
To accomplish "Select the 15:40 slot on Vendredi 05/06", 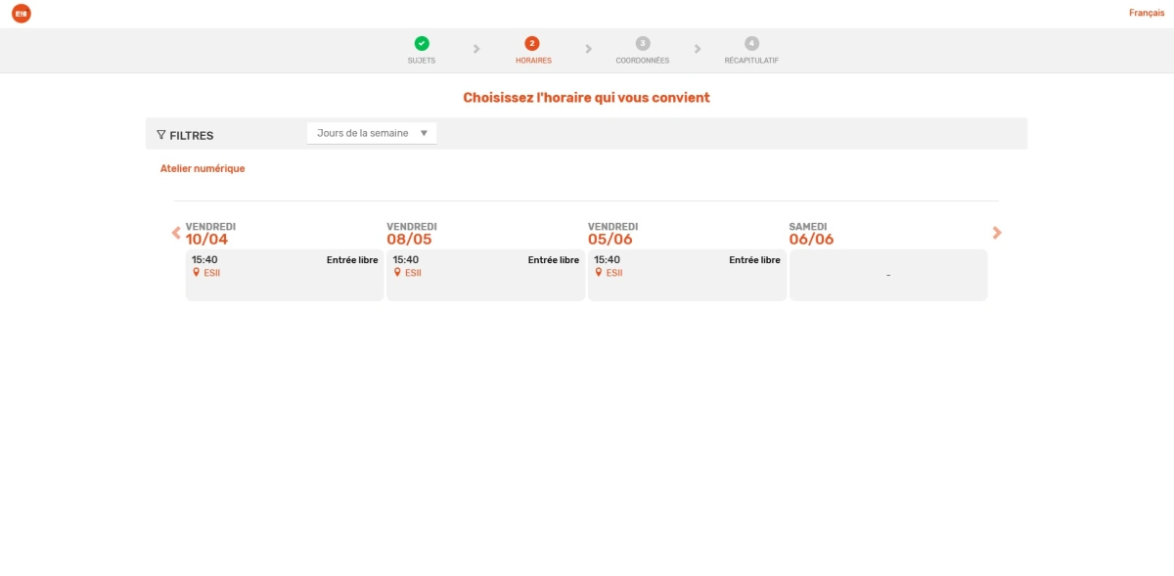I will 687,275.
